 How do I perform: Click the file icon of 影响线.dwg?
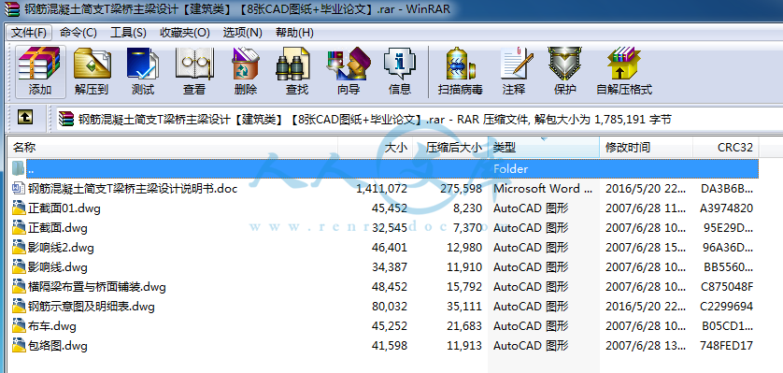click(19, 266)
